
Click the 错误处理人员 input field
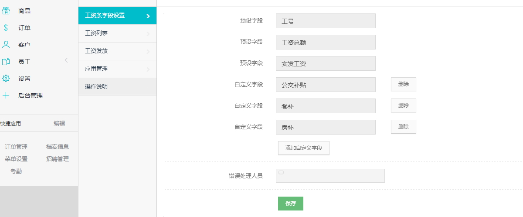tap(330, 176)
